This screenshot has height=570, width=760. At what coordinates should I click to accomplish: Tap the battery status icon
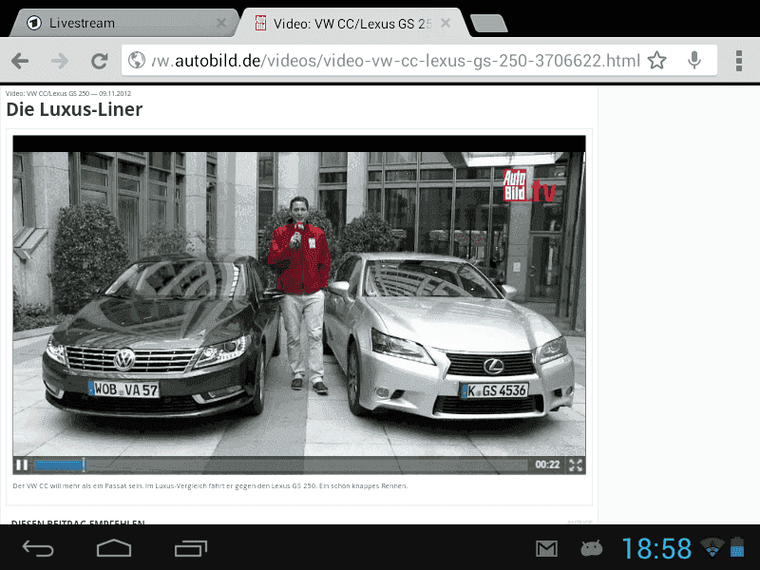point(737,547)
